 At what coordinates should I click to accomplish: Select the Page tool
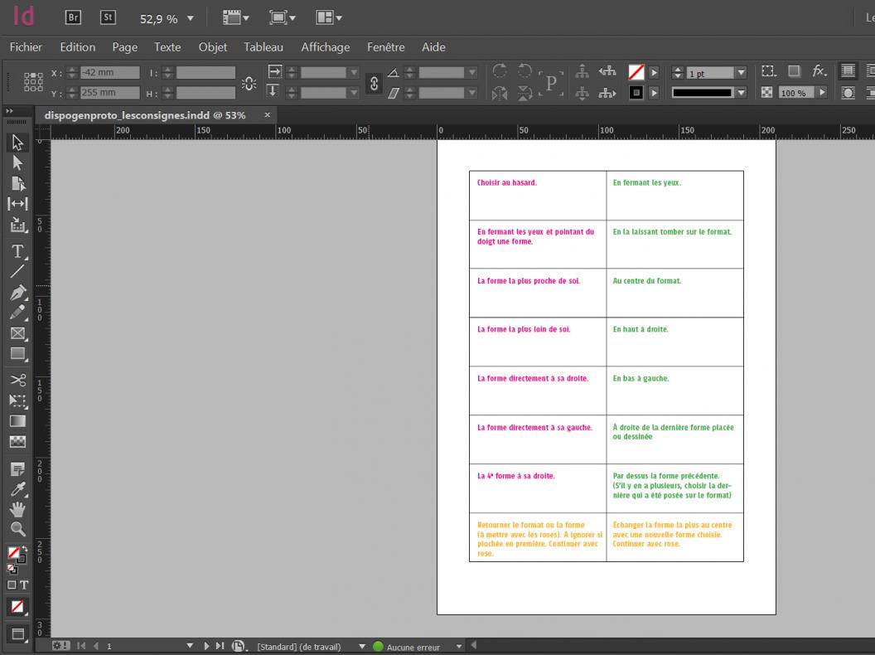(17, 183)
